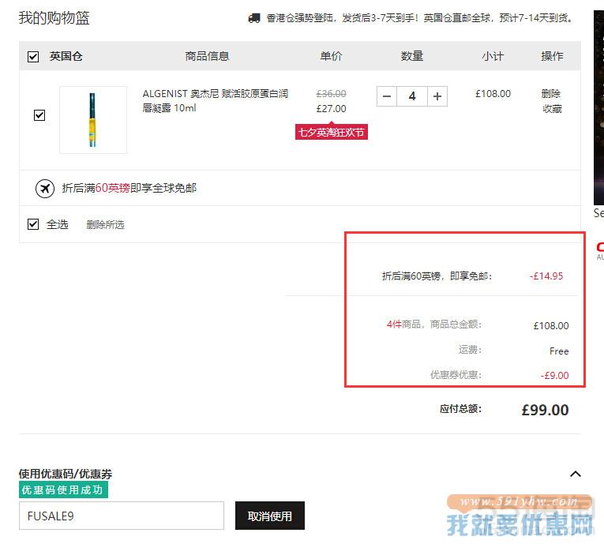Click the 优惠券优惠 -£9.00 discount value
This screenshot has width=604, height=544.
tap(554, 375)
